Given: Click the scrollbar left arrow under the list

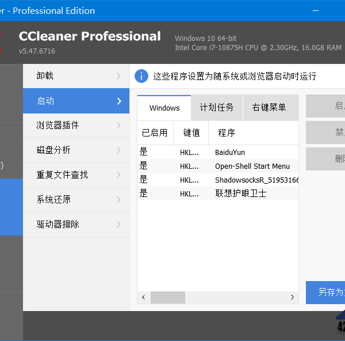Looking at the screenshot, I should tap(143, 298).
